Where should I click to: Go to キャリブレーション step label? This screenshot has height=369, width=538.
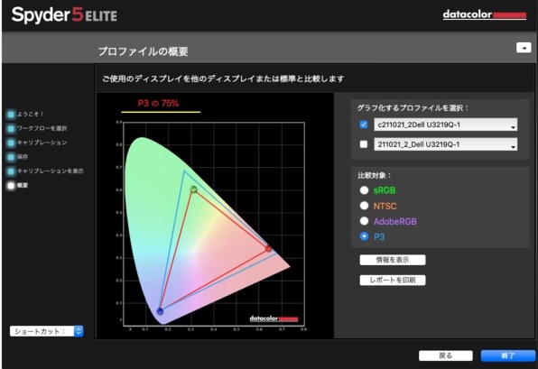42,143
